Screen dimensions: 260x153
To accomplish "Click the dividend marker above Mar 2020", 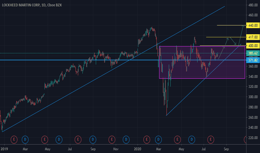I will (x=158, y=140).
